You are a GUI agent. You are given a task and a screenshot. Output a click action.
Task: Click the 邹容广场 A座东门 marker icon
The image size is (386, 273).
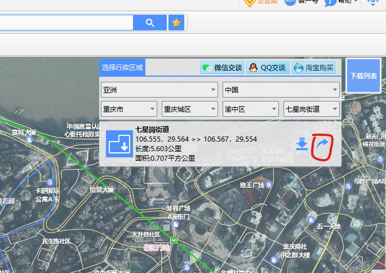[175, 224]
